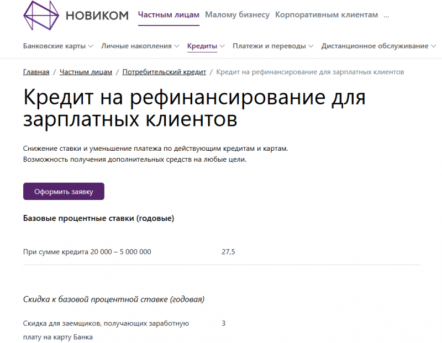Image resolution: width=442 pixels, height=343 pixels.
Task: Switch to the Частным лицам tab
Action: (x=168, y=14)
